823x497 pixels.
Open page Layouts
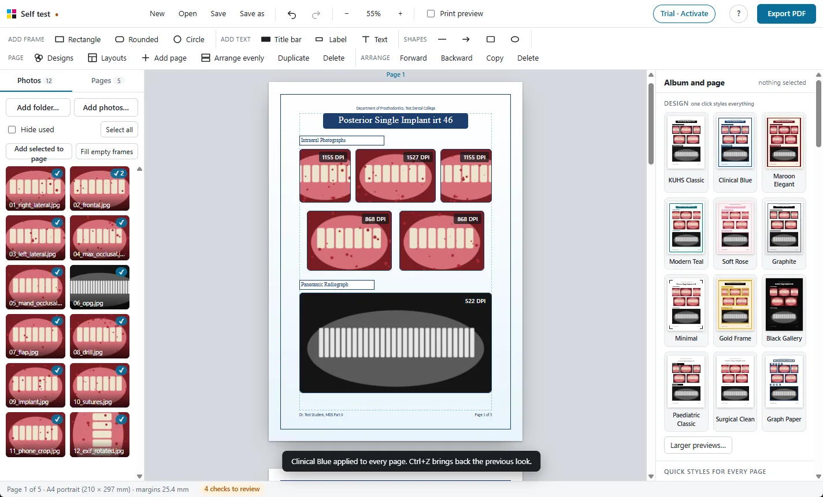tap(107, 58)
